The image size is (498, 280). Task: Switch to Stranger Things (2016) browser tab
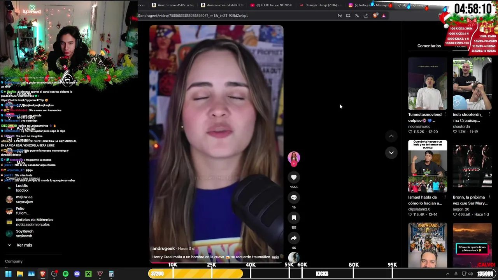tap(321, 5)
